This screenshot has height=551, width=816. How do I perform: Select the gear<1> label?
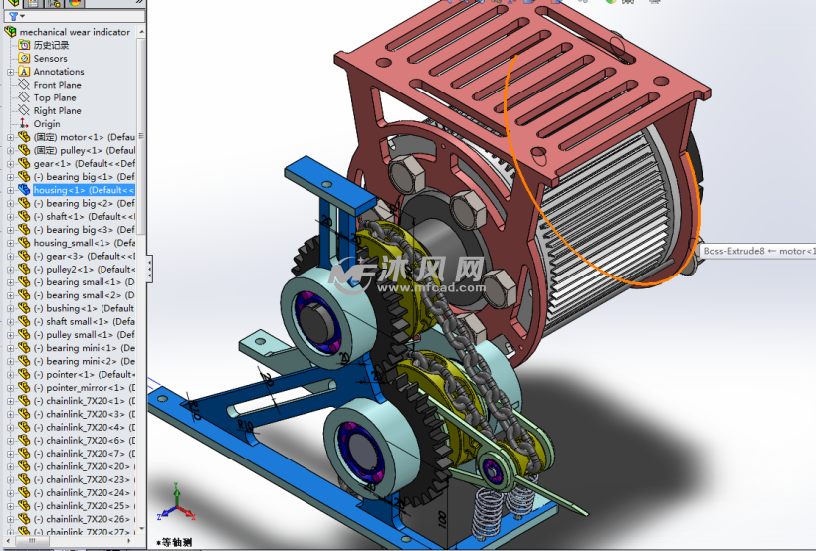click(x=84, y=163)
